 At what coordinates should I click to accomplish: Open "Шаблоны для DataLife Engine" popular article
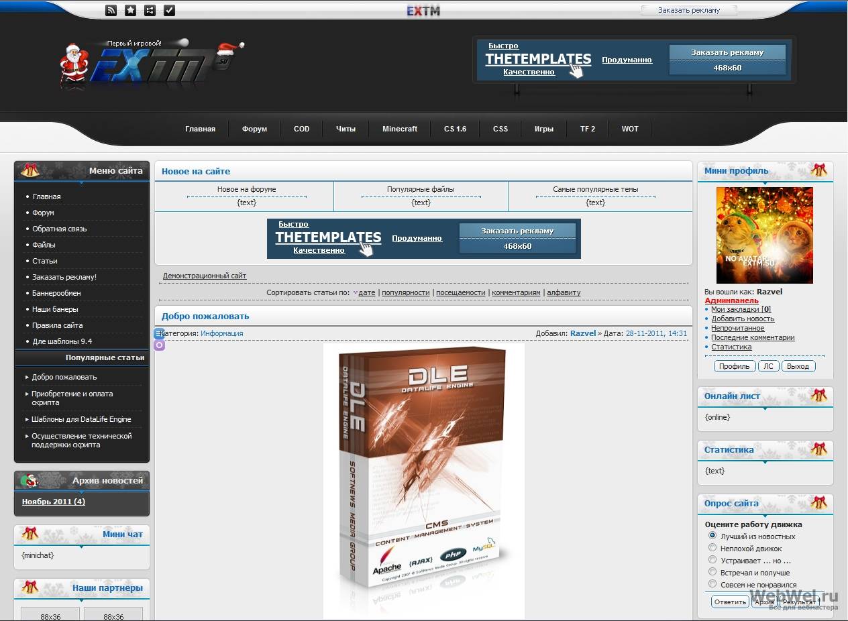tap(81, 419)
